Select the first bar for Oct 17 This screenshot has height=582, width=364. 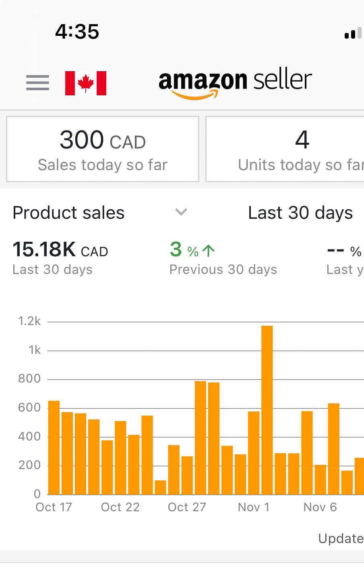coord(54,447)
